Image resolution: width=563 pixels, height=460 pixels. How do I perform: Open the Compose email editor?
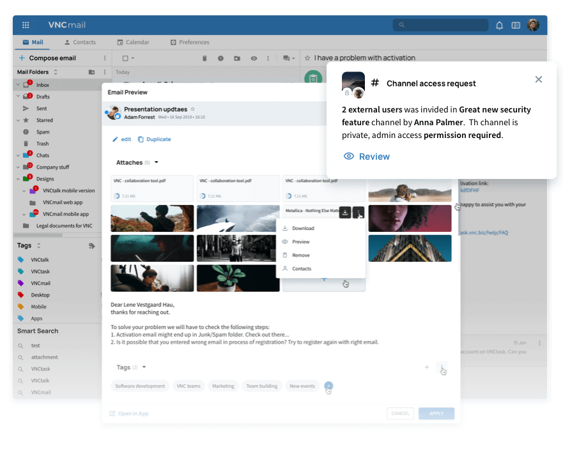[51, 57]
